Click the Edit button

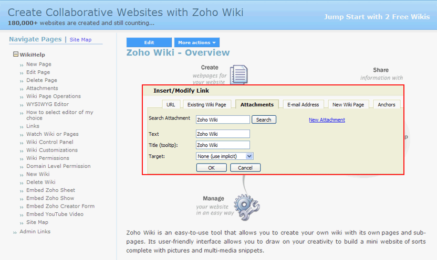149,42
